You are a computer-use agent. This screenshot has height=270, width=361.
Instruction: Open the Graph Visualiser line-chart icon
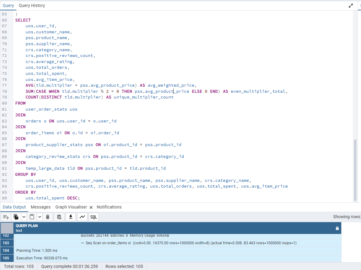point(82,217)
